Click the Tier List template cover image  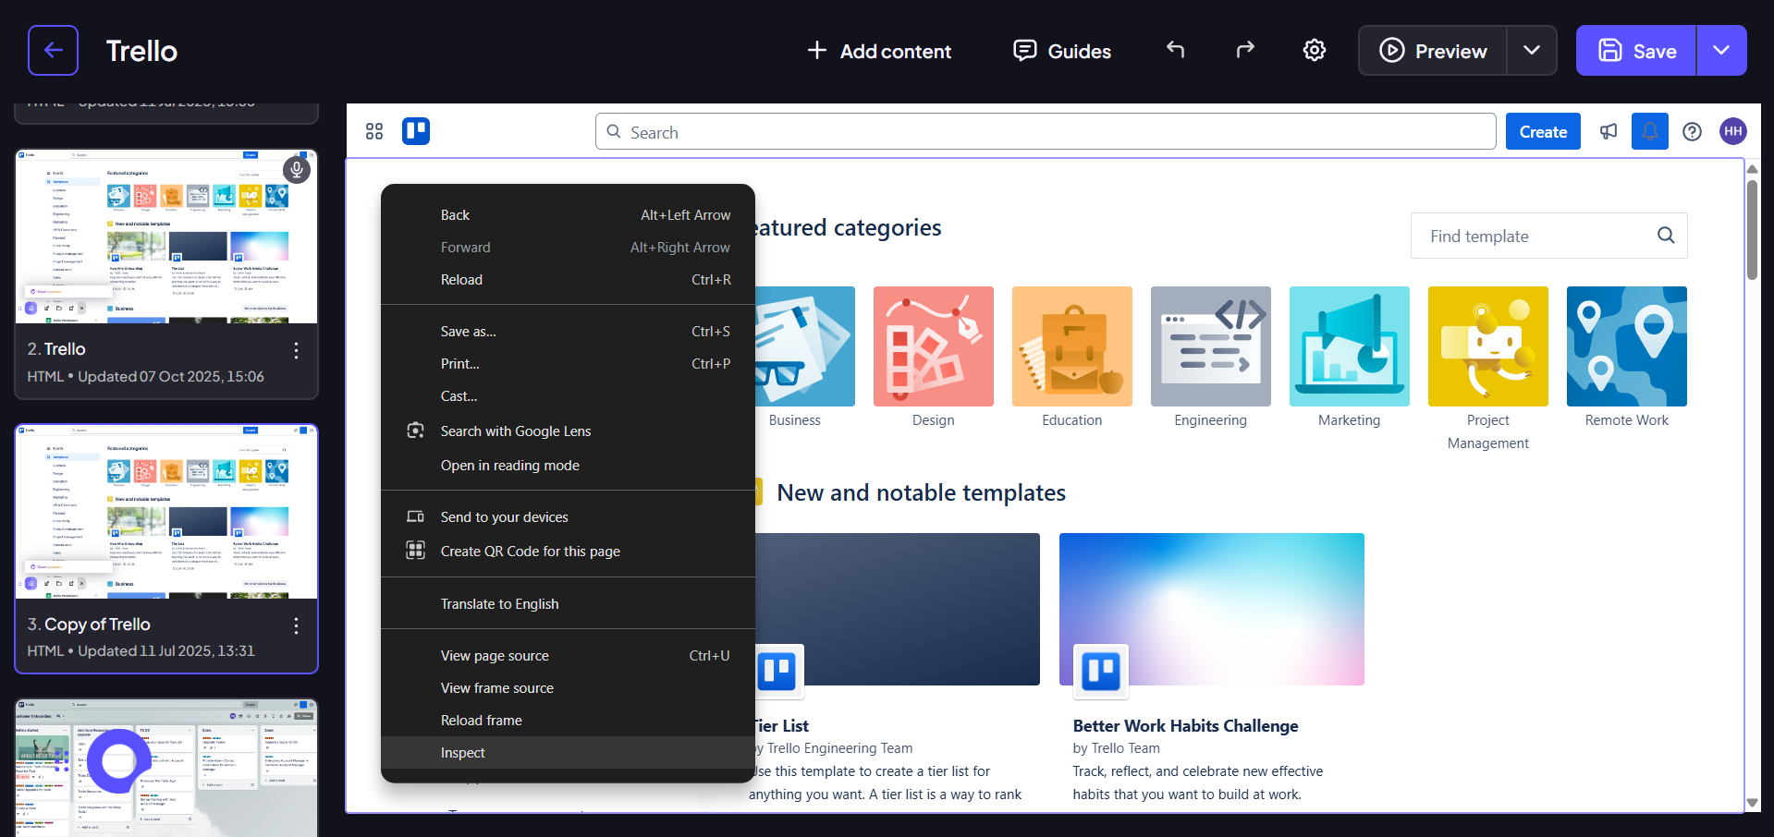897,609
